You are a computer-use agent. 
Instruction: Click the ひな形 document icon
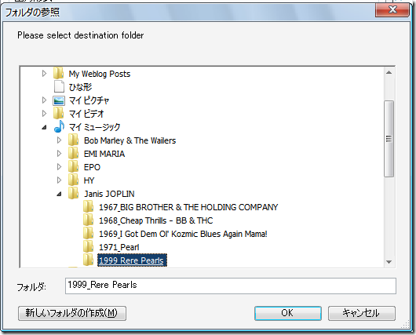(x=59, y=87)
